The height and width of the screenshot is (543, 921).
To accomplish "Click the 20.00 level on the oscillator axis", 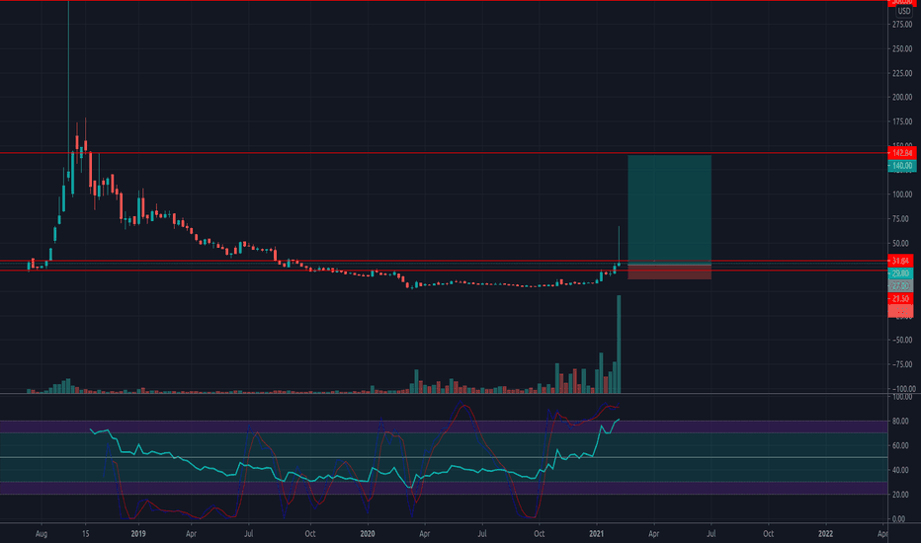I will pos(900,495).
